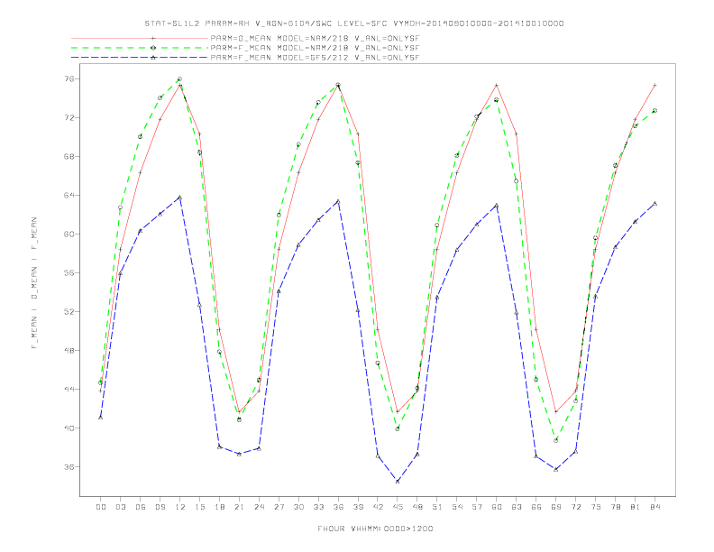This screenshot has height=552, width=714.
Task: Click the x-axis tick label 57
Action: pyautogui.click(x=477, y=507)
